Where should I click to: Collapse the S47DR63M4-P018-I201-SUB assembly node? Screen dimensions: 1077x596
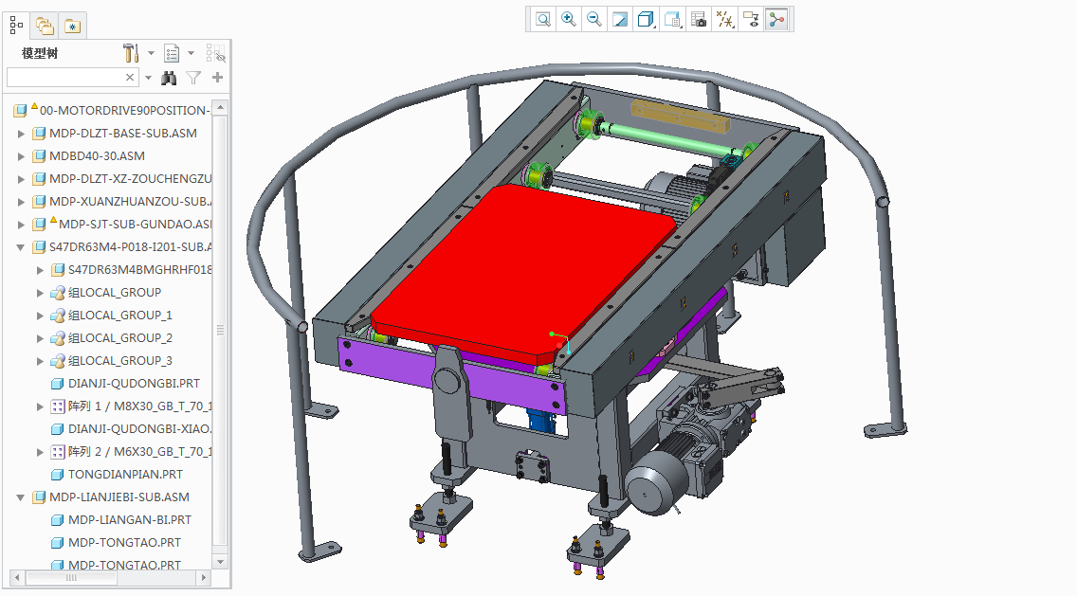coord(22,246)
